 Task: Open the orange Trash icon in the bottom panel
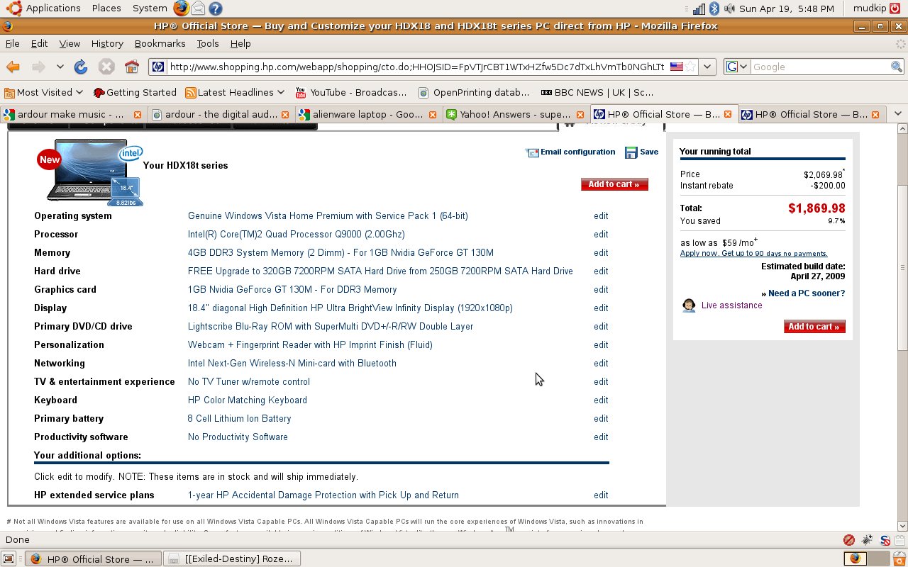pyautogui.click(x=899, y=558)
